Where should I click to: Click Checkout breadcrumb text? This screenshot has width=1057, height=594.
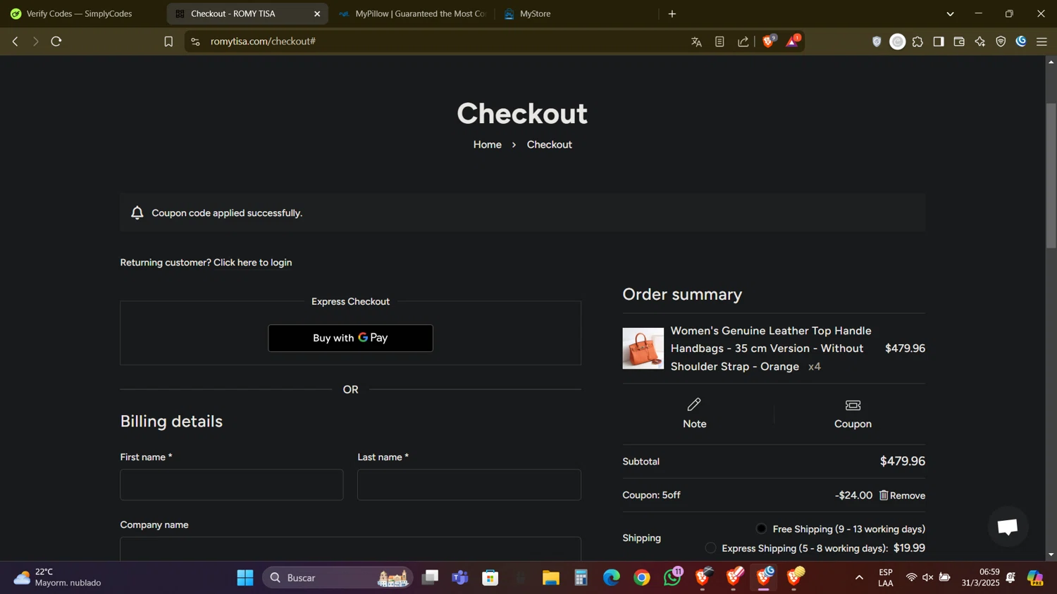(x=550, y=144)
